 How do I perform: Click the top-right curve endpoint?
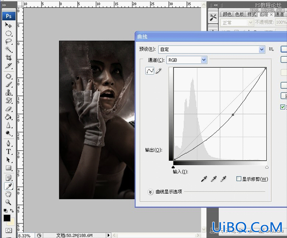265,69
